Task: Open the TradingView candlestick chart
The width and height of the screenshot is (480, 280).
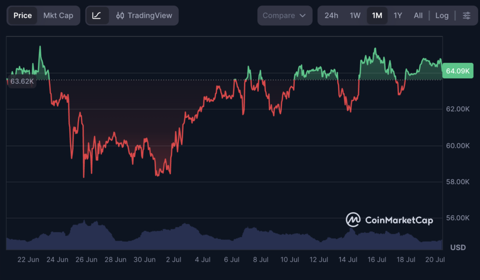Action: 144,15
